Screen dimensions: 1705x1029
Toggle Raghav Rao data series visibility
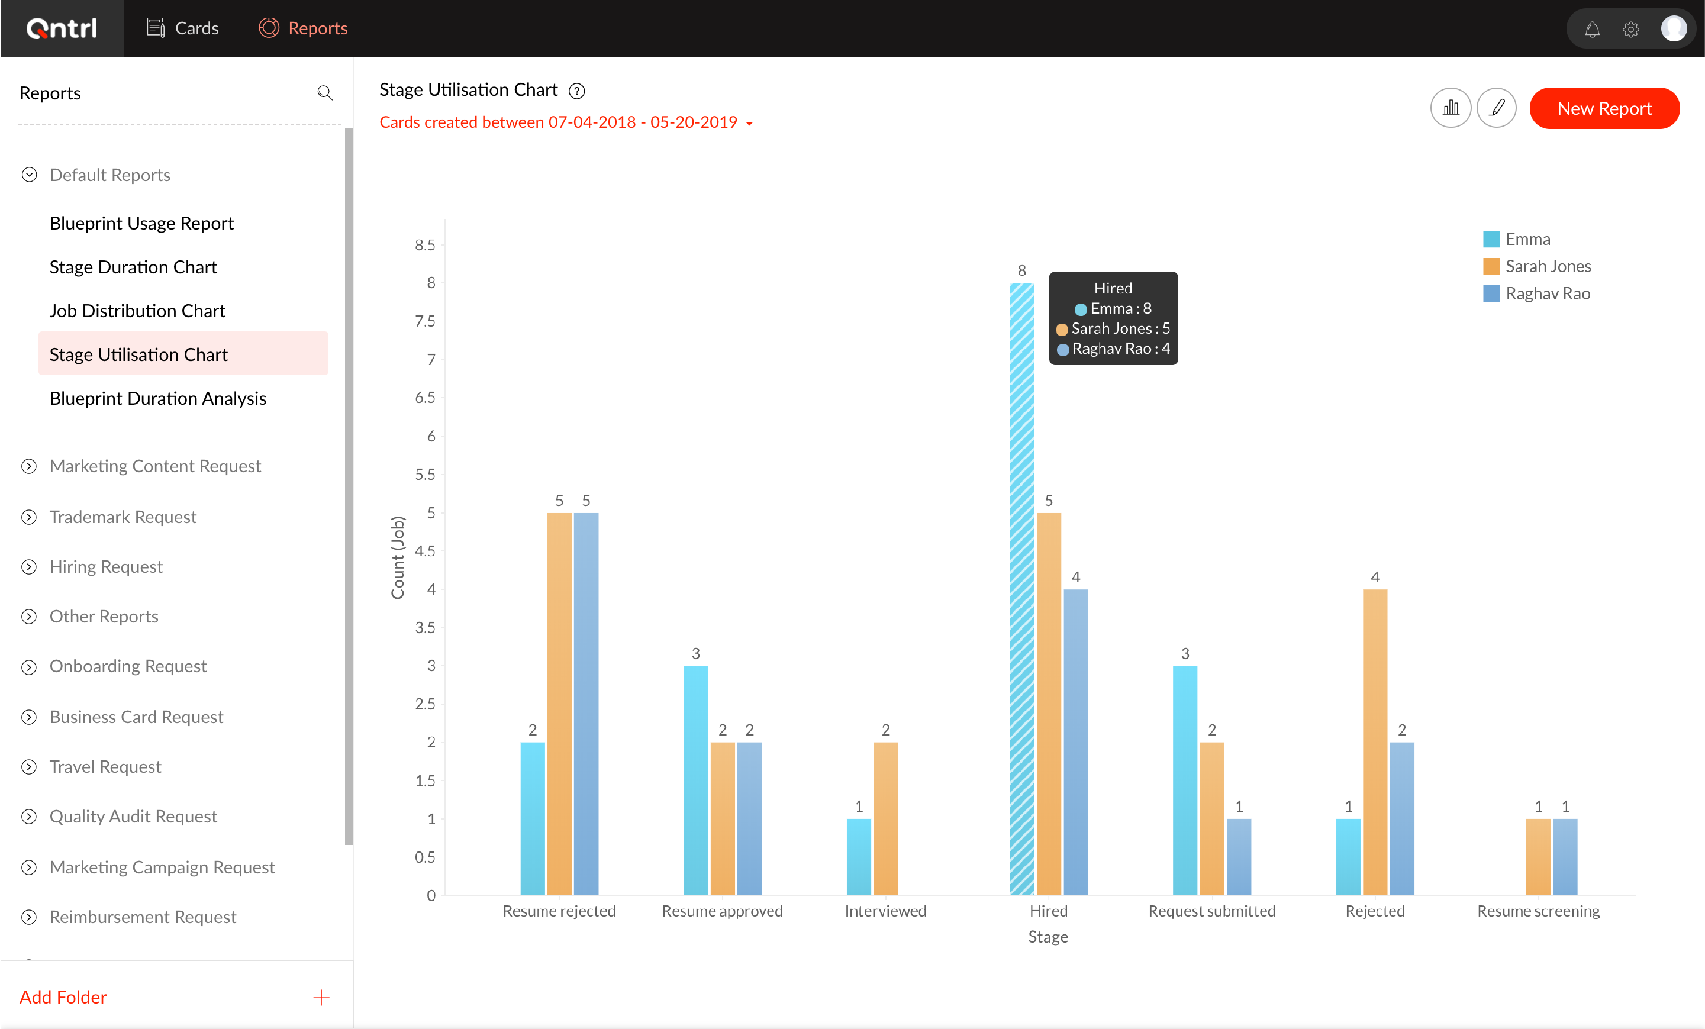point(1547,293)
